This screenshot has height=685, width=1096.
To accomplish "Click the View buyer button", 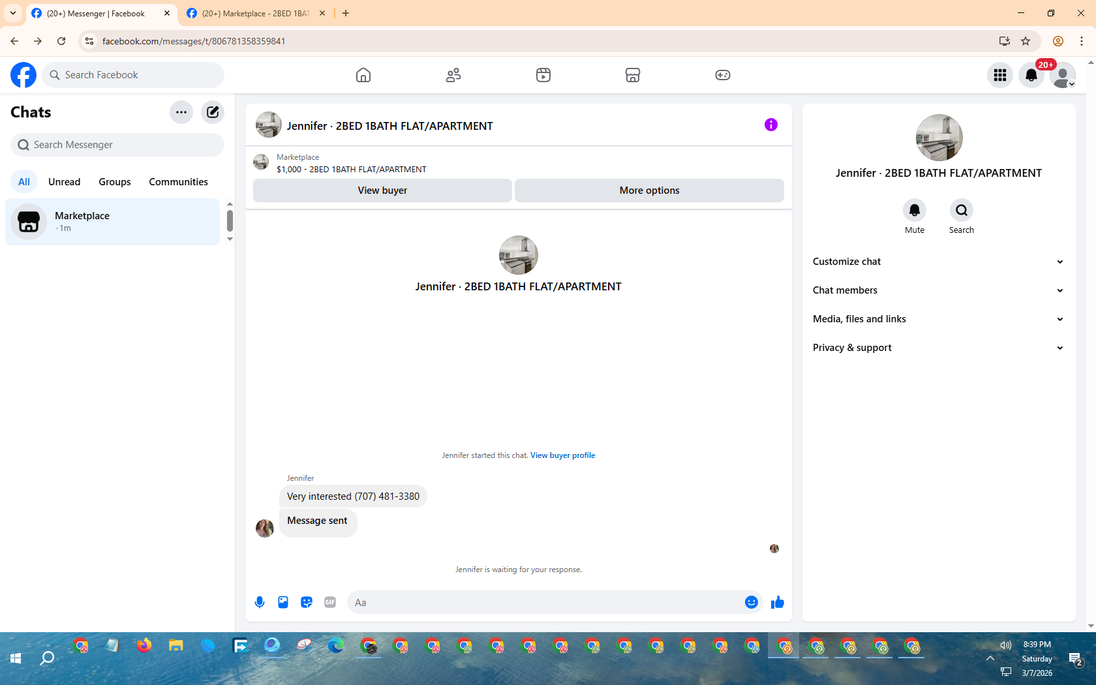I will tap(382, 190).
